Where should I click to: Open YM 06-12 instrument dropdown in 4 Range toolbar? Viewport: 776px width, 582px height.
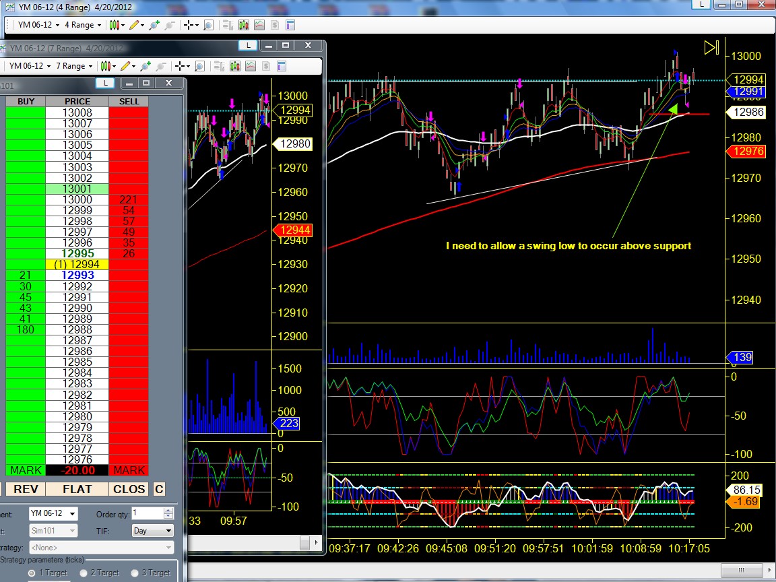coord(38,25)
